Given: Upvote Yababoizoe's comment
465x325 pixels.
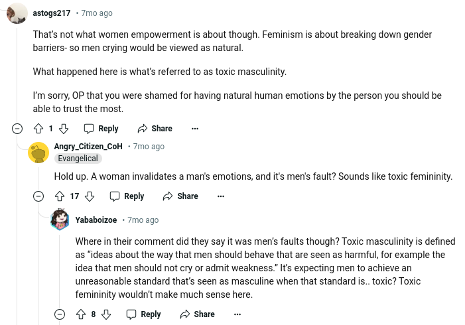Looking at the screenshot, I should point(81,314).
